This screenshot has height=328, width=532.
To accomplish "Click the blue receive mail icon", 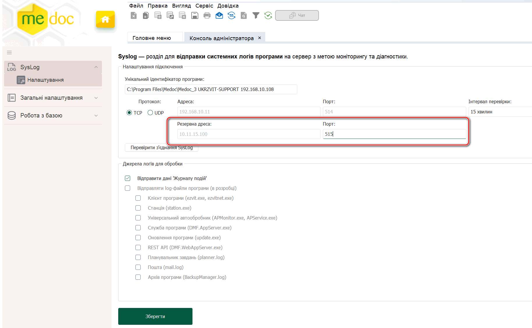I will [219, 15].
